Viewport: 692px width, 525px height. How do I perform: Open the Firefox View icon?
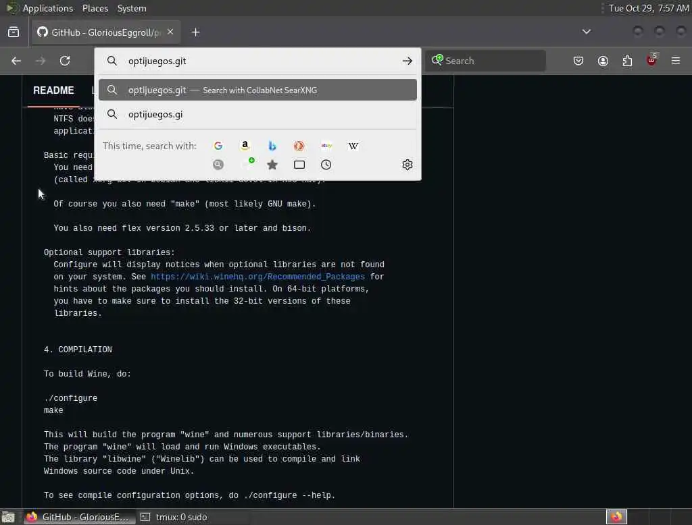14,32
